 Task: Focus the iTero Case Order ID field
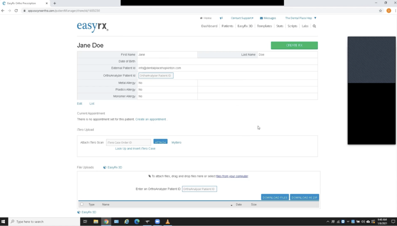(x=128, y=143)
